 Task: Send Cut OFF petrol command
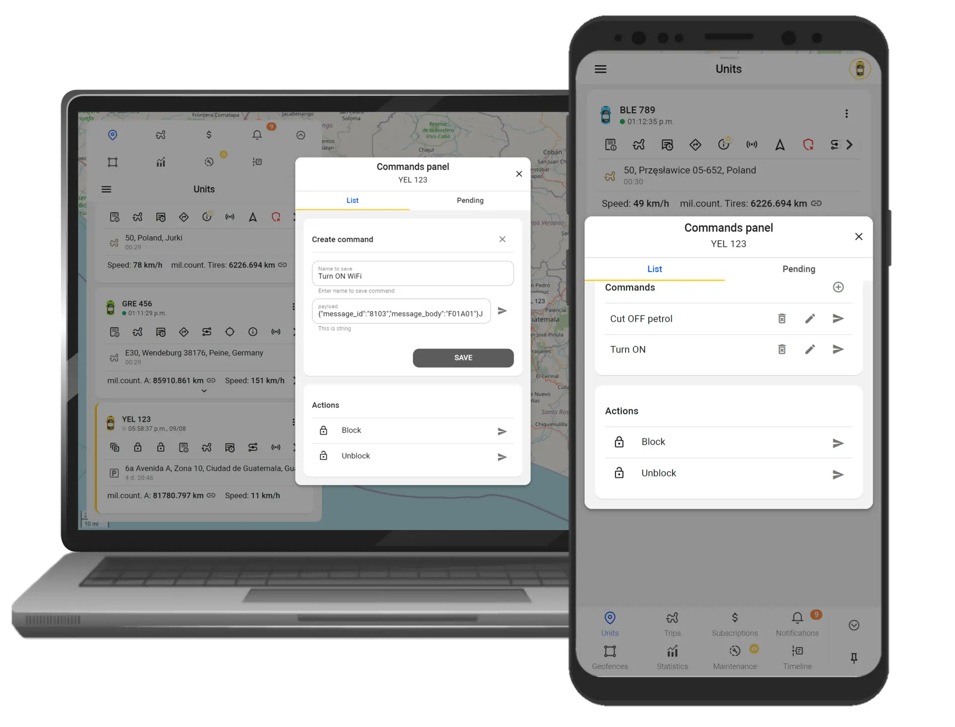point(838,319)
